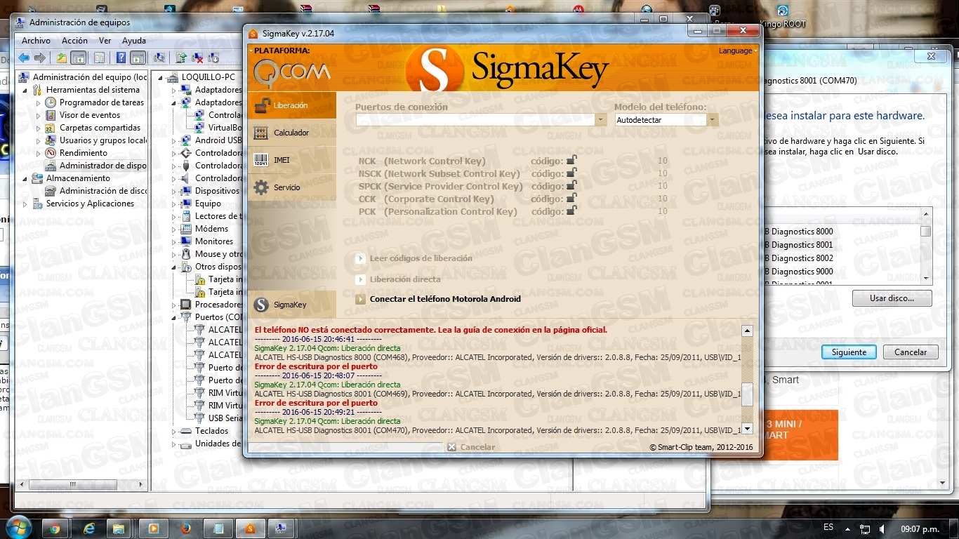Collapse the Almacenamiento node
The image size is (959, 539).
click(x=26, y=178)
